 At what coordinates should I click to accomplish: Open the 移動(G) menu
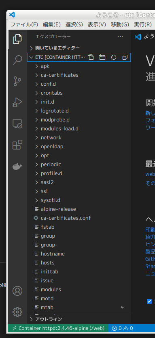click(120, 24)
